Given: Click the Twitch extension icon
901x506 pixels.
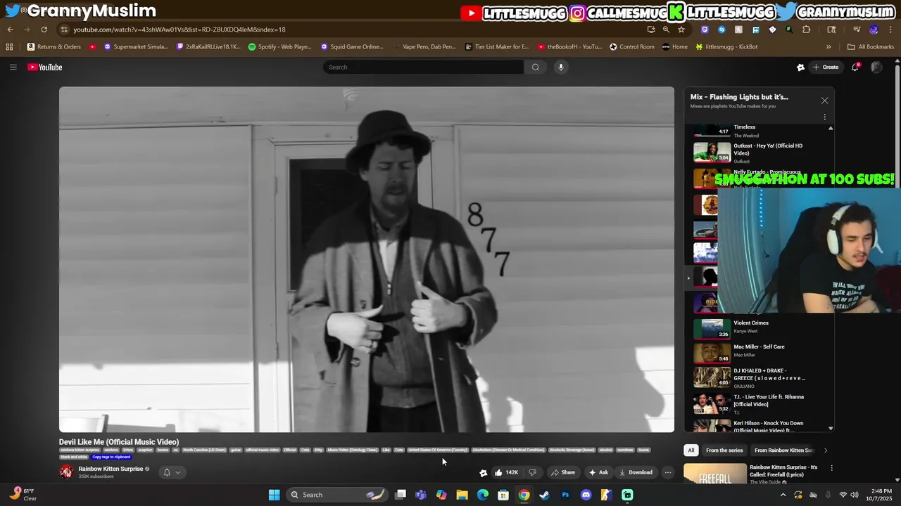Looking at the screenshot, I should pos(705,30).
